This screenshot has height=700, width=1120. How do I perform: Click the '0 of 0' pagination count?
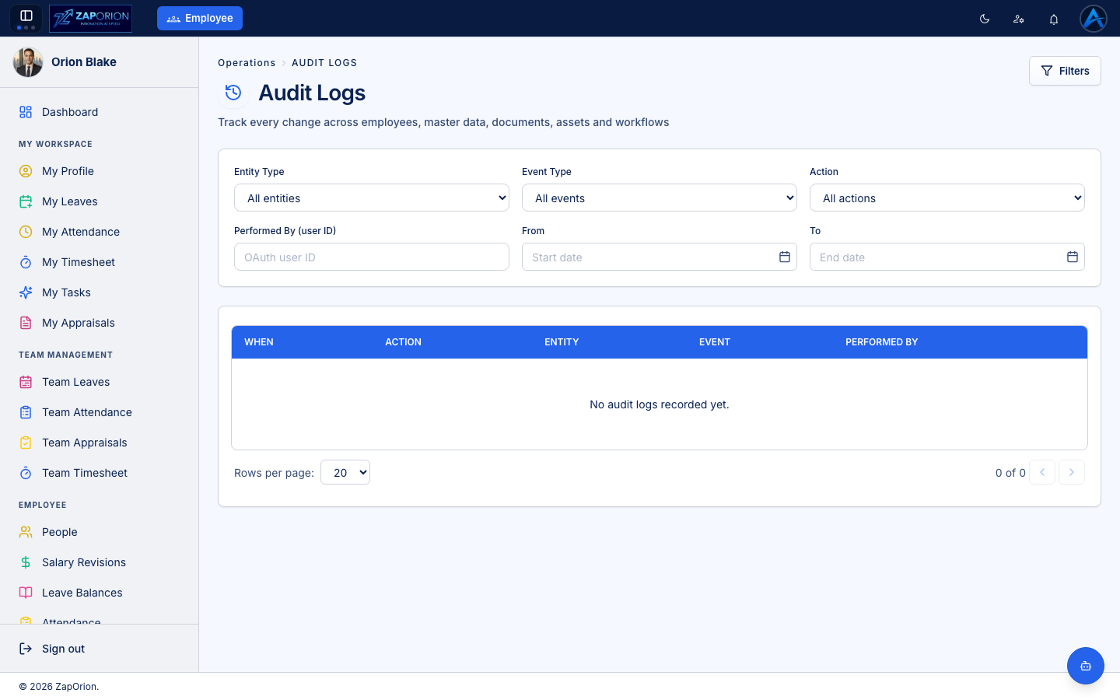(x=1010, y=473)
